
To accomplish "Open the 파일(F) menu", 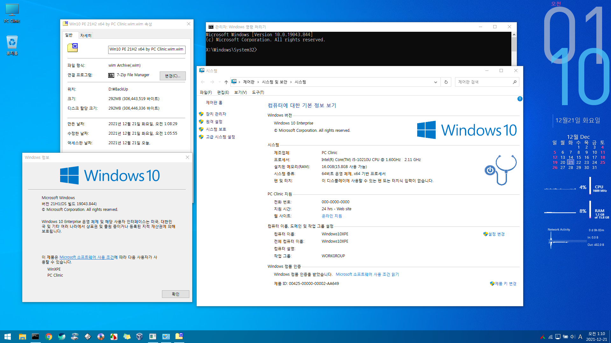I will click(206, 92).
